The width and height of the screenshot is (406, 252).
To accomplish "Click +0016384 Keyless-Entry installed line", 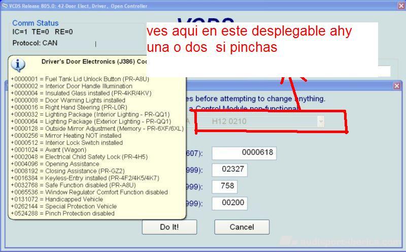I will click(85, 178).
